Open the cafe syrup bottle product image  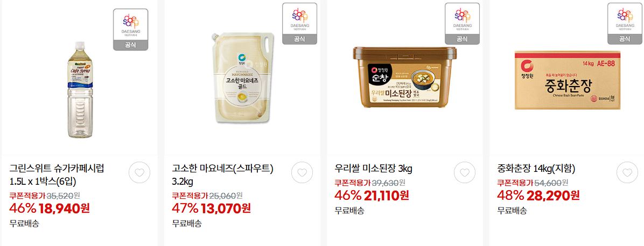click(x=80, y=89)
